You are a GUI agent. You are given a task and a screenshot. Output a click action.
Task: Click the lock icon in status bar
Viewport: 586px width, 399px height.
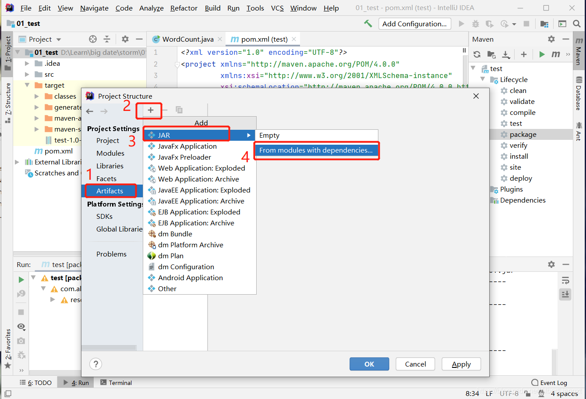coord(528,394)
